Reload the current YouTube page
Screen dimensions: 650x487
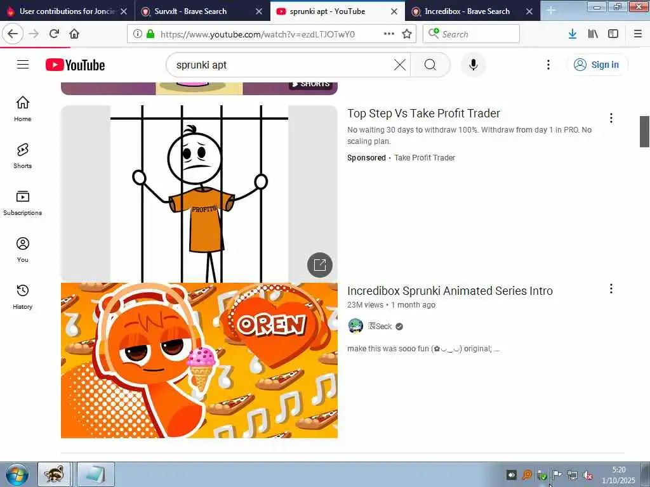pyautogui.click(x=55, y=34)
